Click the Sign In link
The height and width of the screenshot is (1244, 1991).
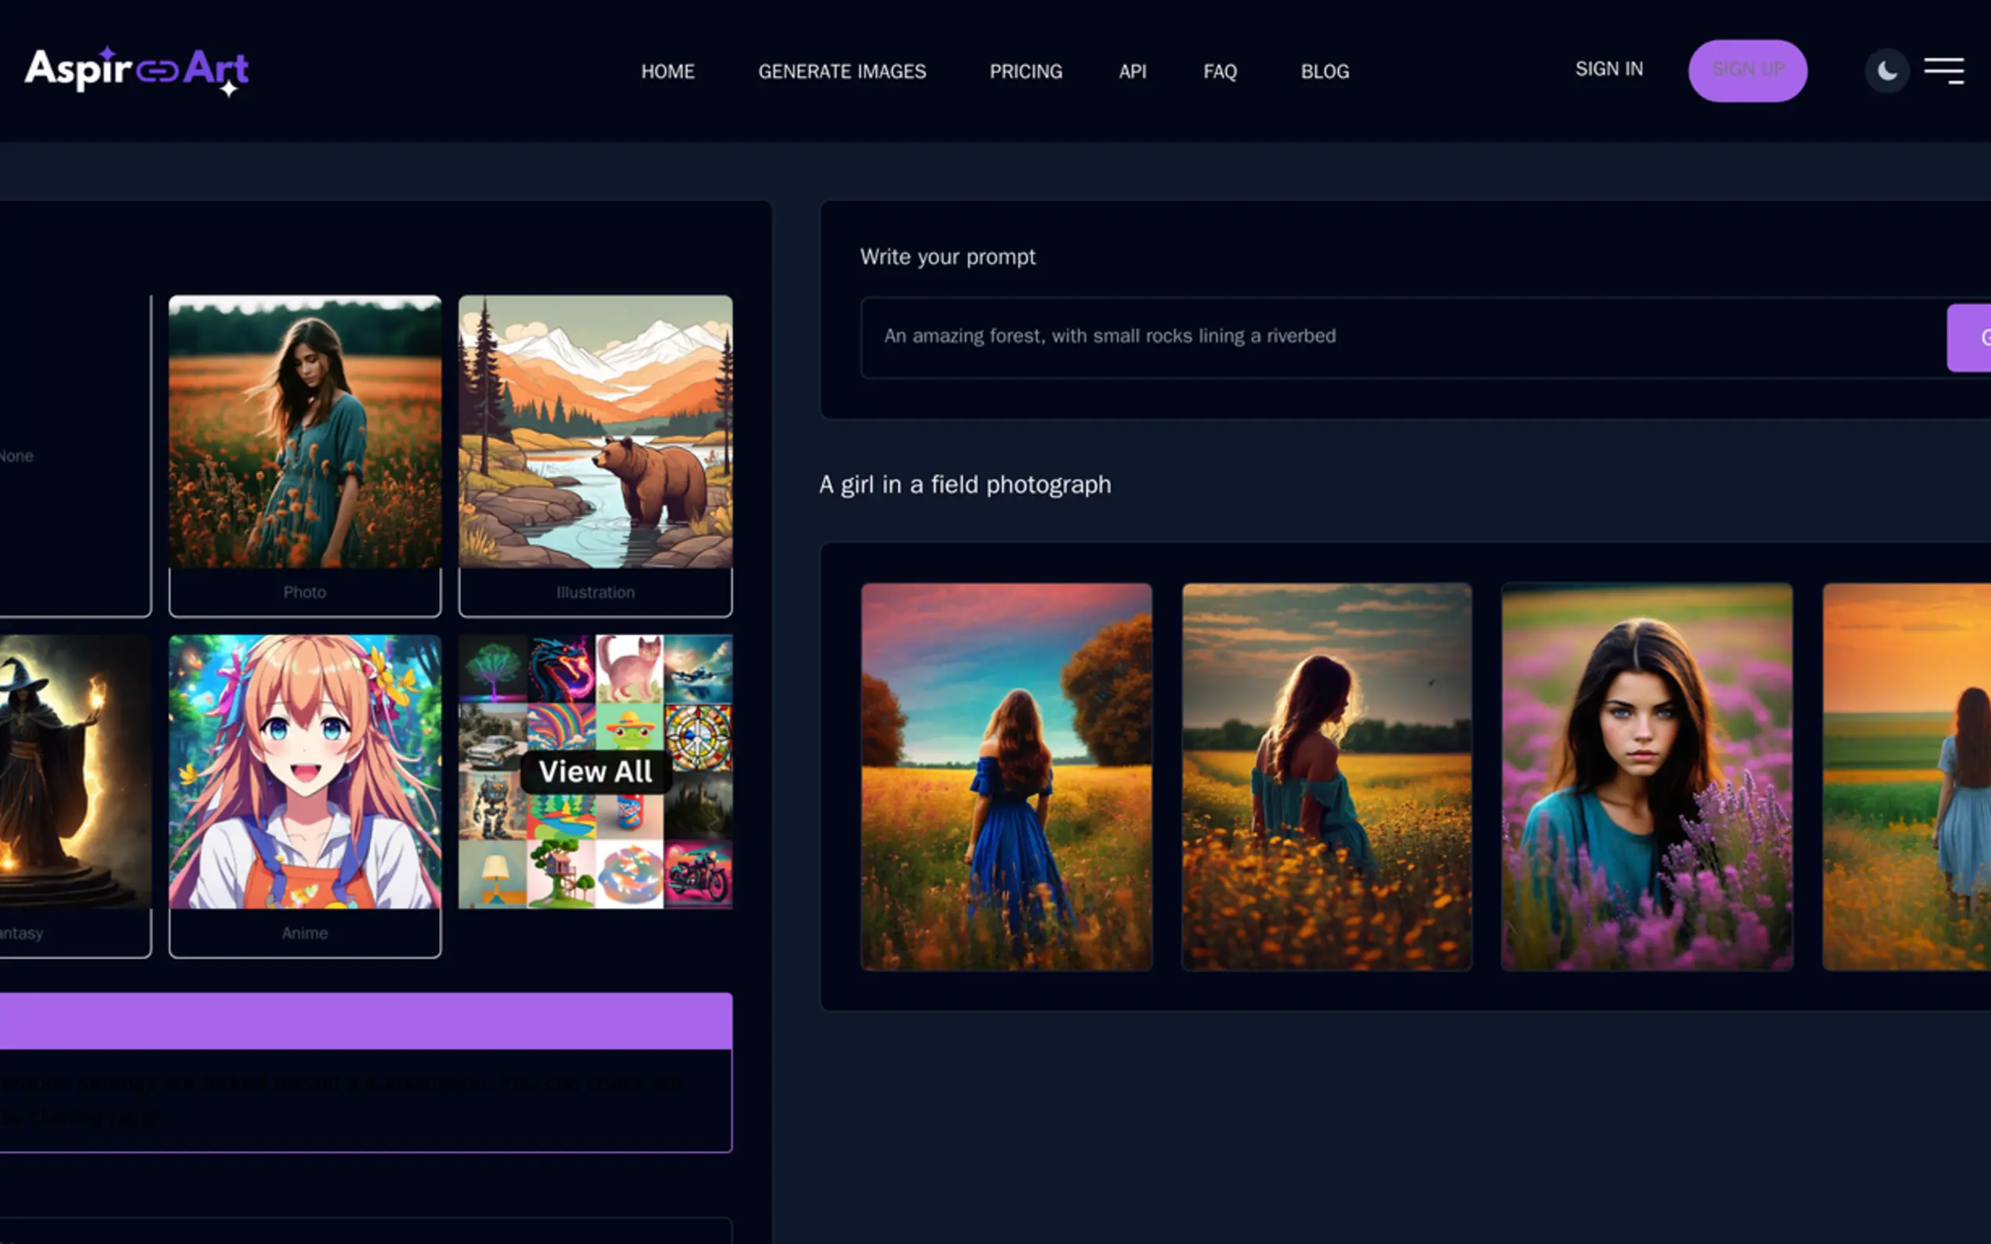[x=1608, y=69]
